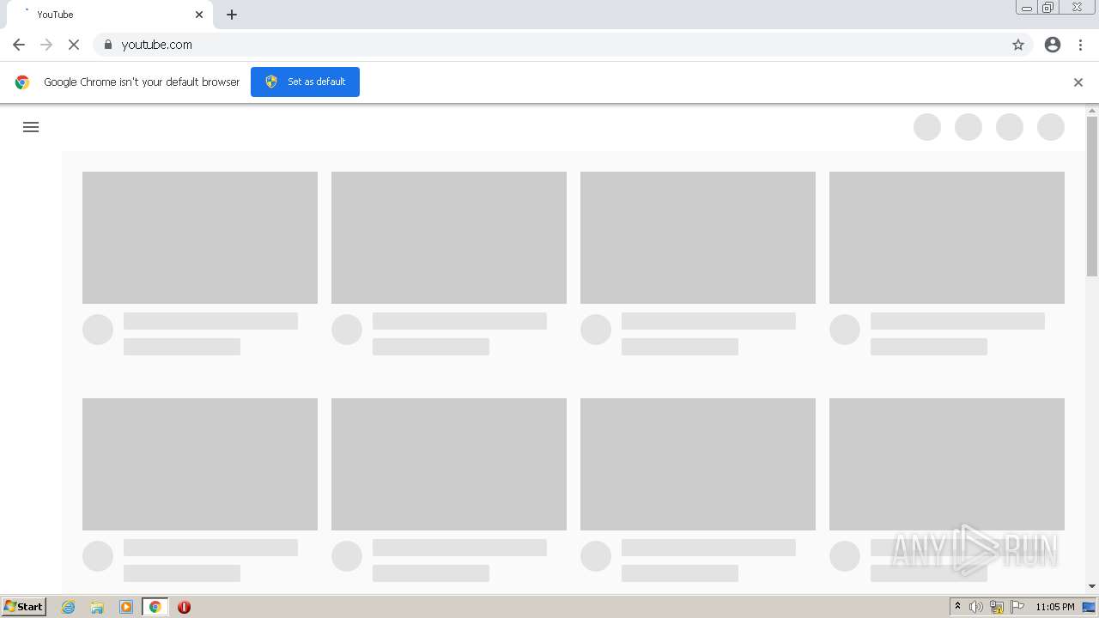Show hidden system tray icons arrow
The image size is (1099, 618).
point(957,607)
